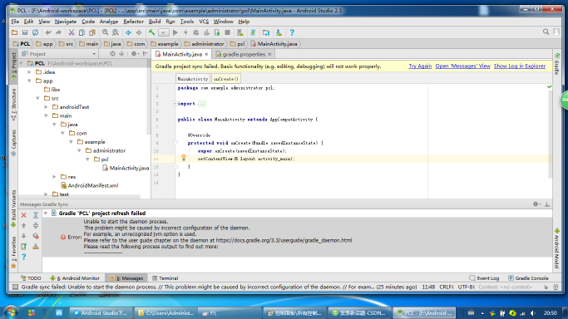Open the Event Log button

point(484,278)
